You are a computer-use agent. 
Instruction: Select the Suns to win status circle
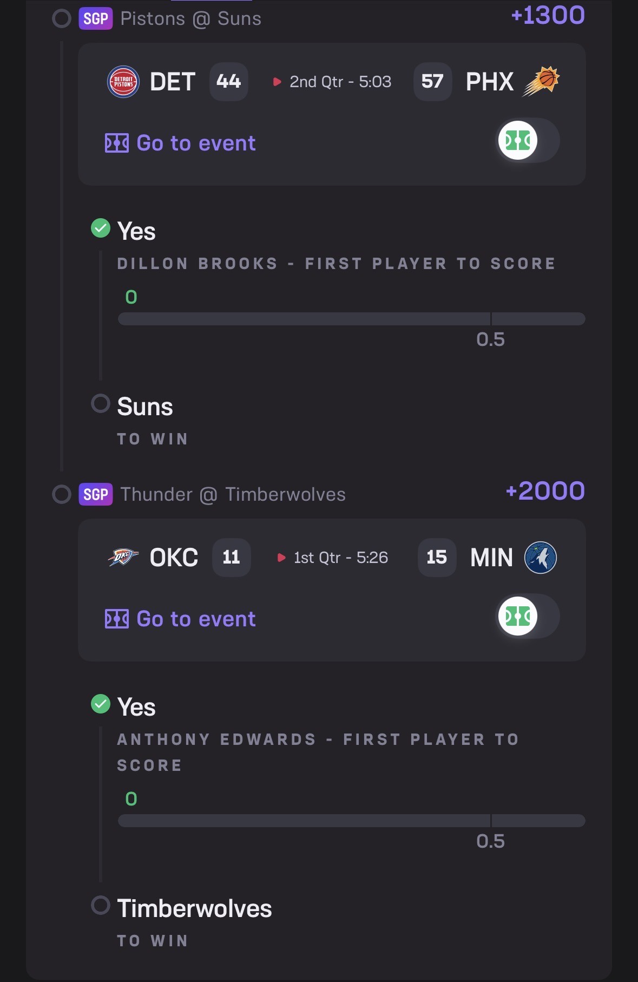(x=101, y=403)
